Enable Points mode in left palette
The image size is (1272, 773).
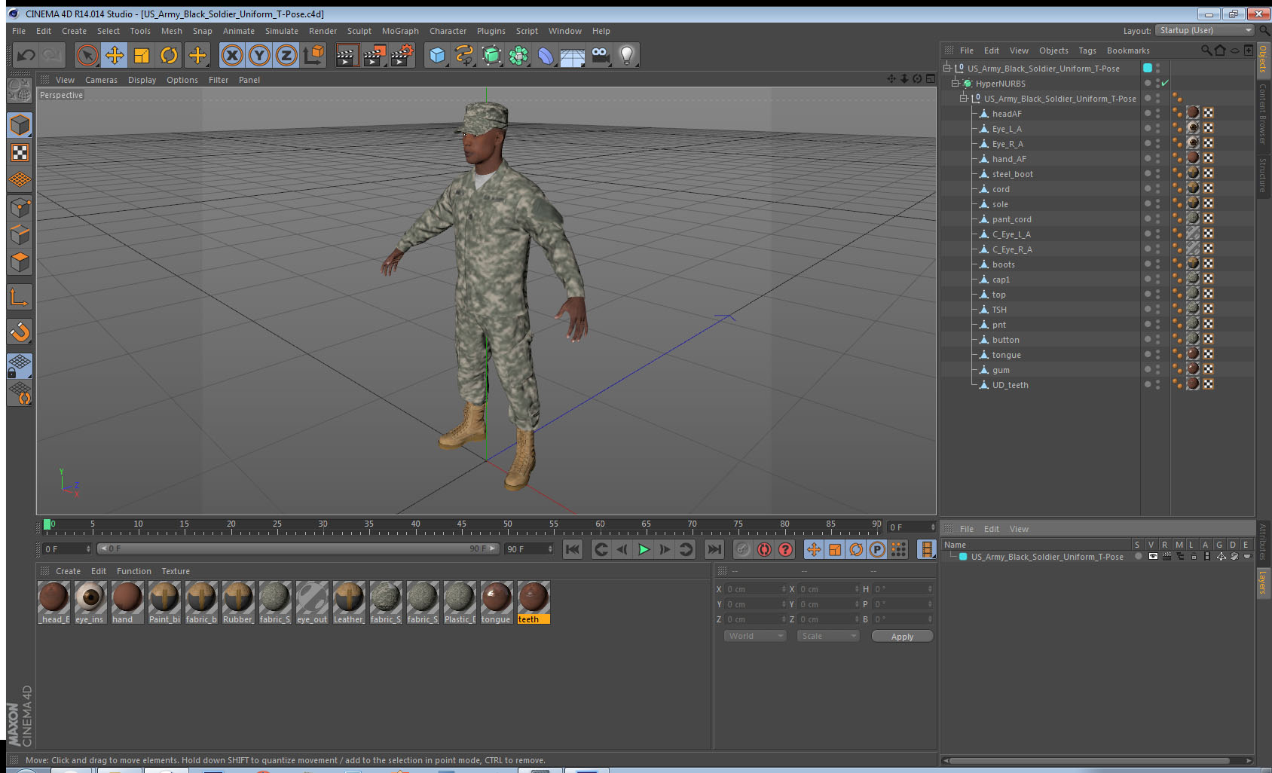[x=20, y=207]
